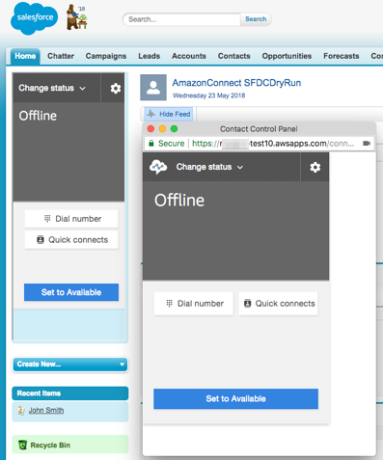Open the AmazonConnect SFDCDryRun profile link
Viewport: 383px width, 460px height.
[x=236, y=83]
